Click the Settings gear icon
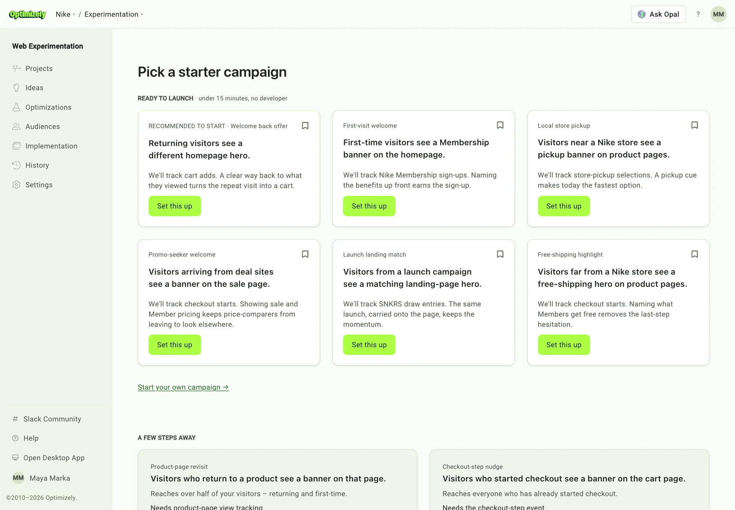735x510 pixels. pos(16,184)
